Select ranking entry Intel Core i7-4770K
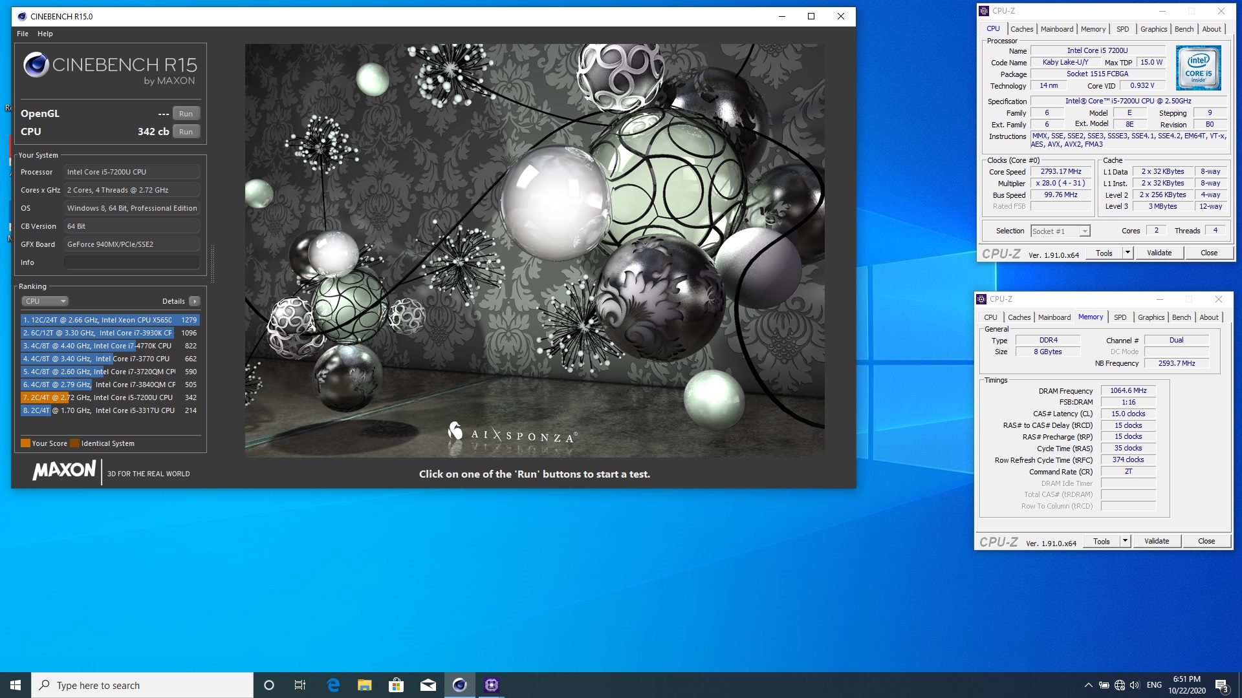1242x698 pixels. click(110, 346)
